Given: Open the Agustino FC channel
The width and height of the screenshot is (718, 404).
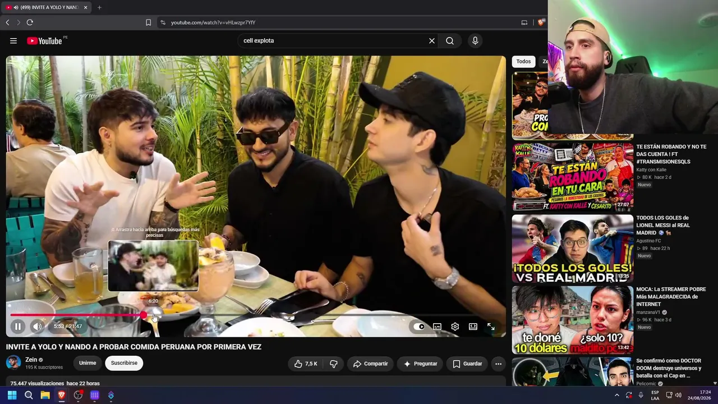Looking at the screenshot, I should click(648, 241).
